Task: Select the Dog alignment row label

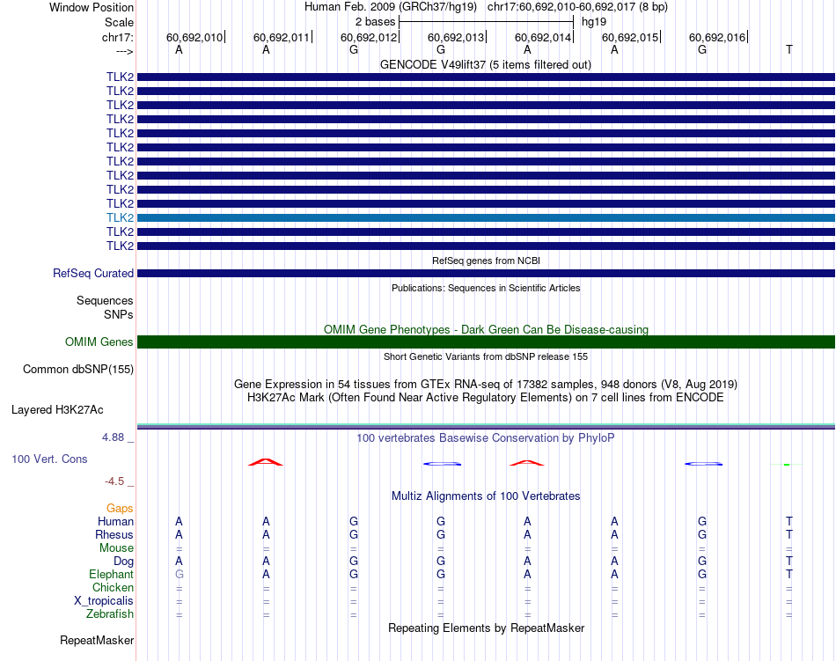Action: click(x=124, y=561)
